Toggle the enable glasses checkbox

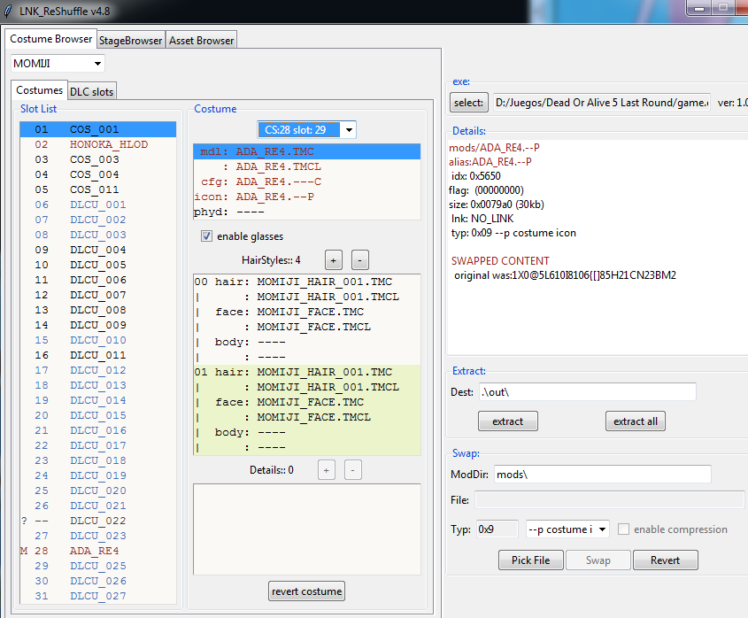click(x=206, y=236)
